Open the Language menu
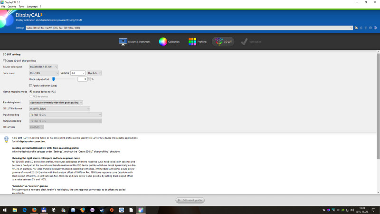Image resolution: width=380 pixels, height=214 pixels. [32, 7]
